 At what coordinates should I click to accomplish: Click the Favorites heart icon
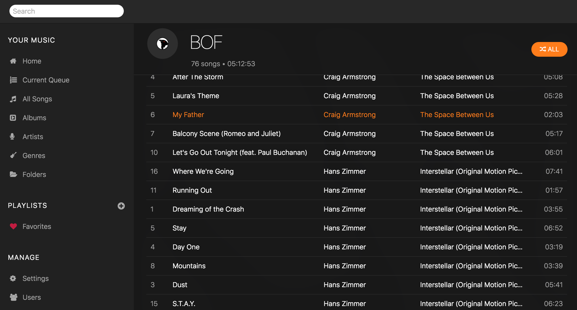13,226
